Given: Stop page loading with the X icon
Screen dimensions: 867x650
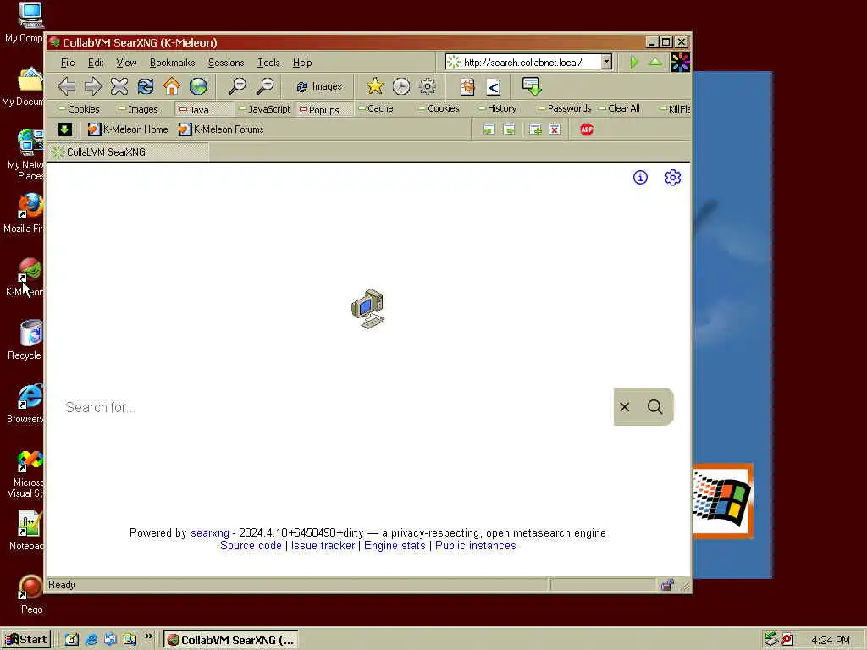Looking at the screenshot, I should pos(119,86).
